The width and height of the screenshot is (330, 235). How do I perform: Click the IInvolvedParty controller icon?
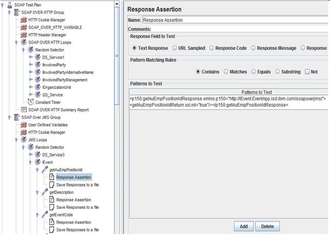coord(38,65)
